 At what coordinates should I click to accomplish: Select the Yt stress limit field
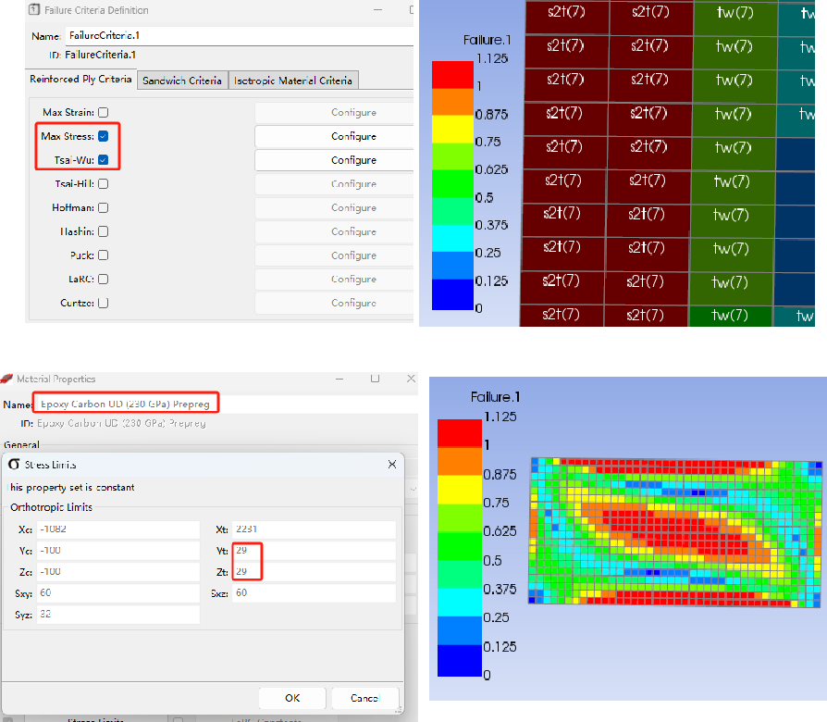point(314,551)
